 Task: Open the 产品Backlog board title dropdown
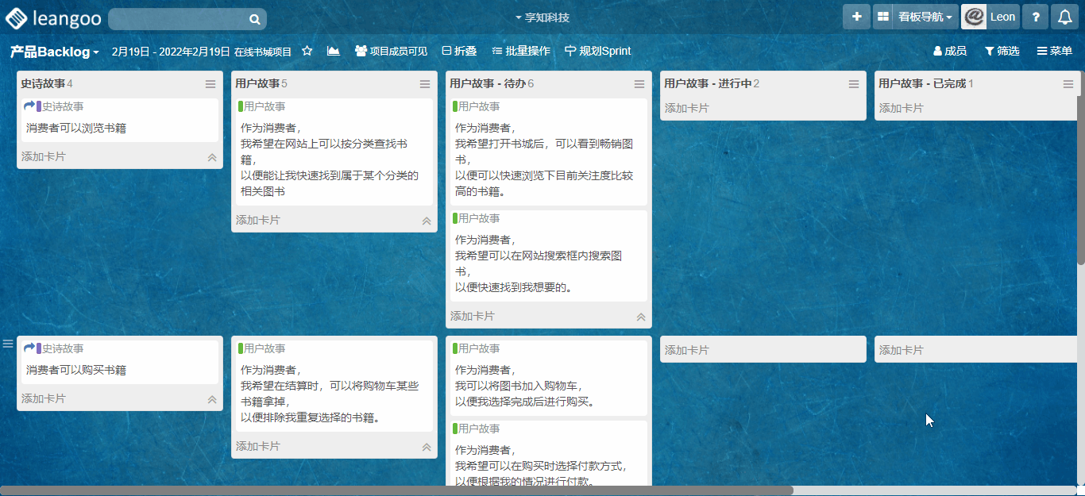pos(54,52)
